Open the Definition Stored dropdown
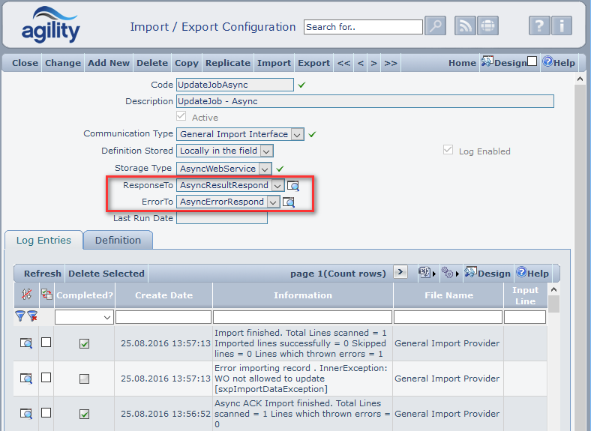The width and height of the screenshot is (591, 431). click(266, 151)
